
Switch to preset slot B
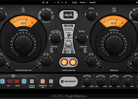point(58,2)
